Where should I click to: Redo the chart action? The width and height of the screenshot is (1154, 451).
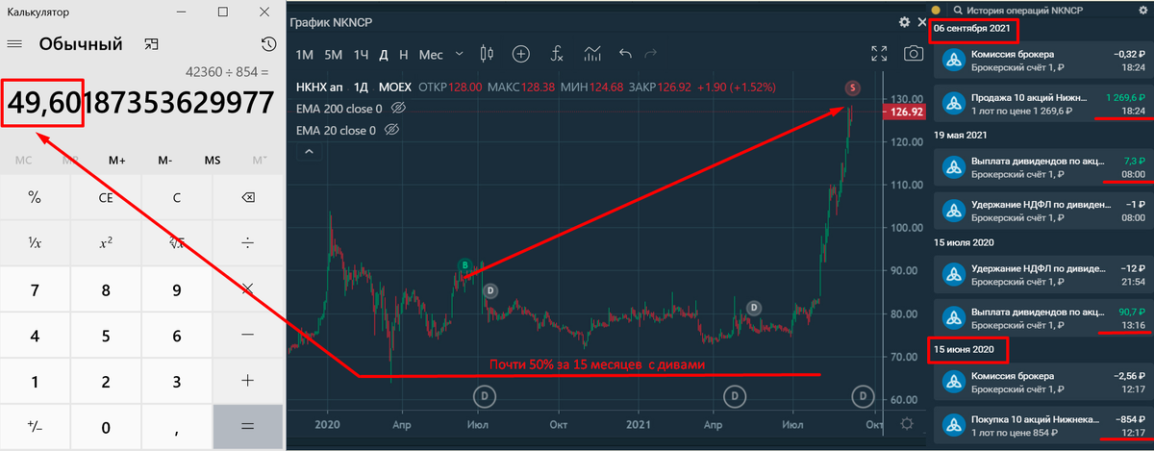coord(651,54)
